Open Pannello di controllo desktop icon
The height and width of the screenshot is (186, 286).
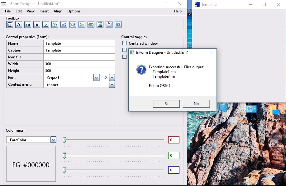point(251,115)
